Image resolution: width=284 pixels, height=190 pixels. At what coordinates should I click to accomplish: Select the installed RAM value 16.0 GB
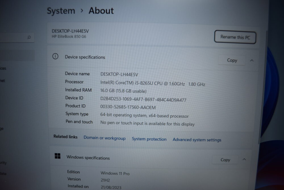pos(123,91)
